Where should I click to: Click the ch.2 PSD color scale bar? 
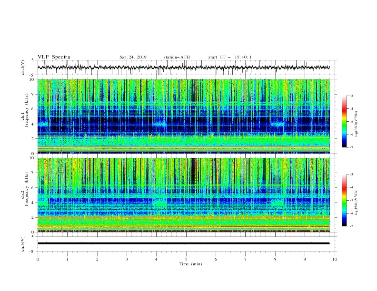[x=344, y=200]
